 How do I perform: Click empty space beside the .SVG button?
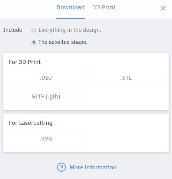126,138
